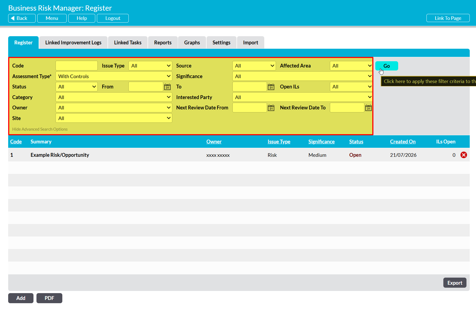This screenshot has width=476, height=310.
Task: Open the Settings tab
Action: pos(221,42)
